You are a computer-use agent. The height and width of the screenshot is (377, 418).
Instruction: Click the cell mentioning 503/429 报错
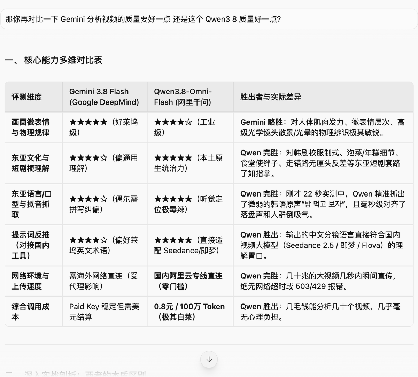pos(323,281)
